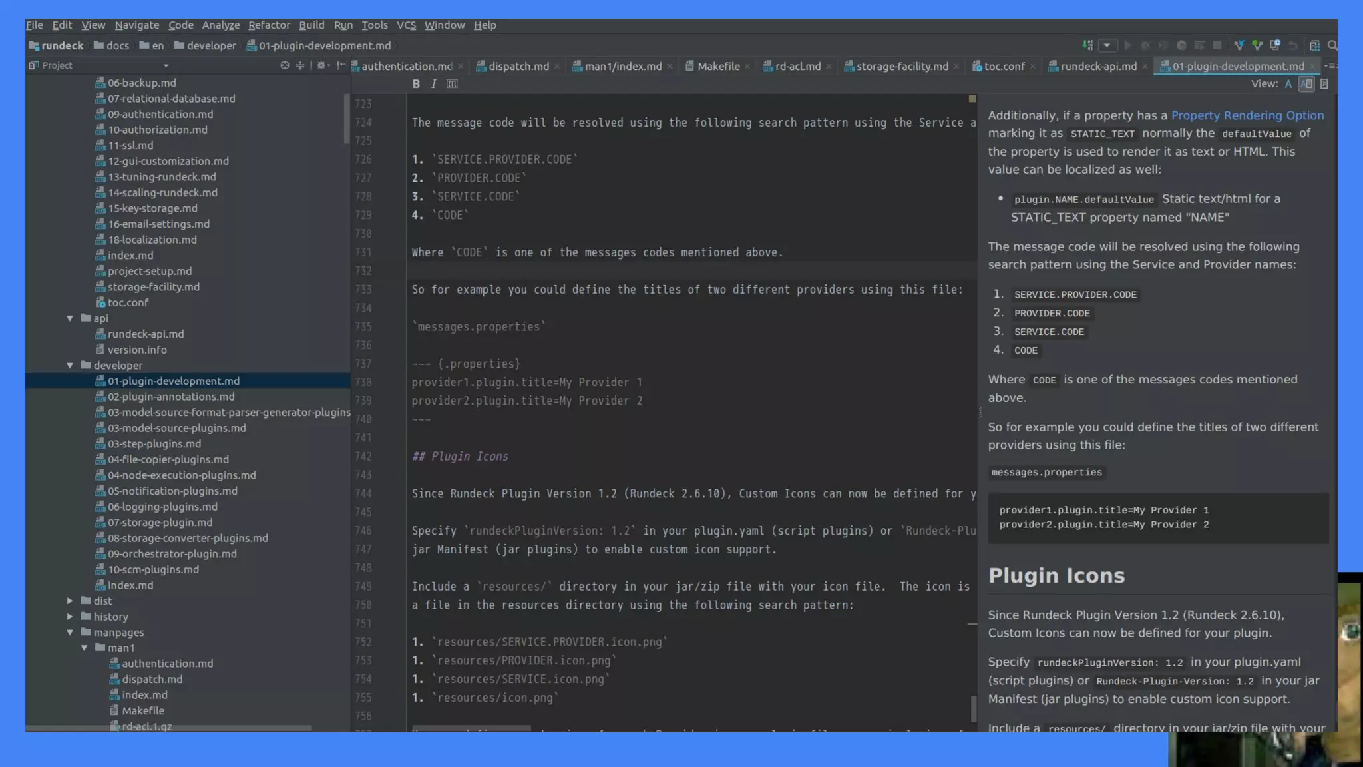The height and width of the screenshot is (767, 1363).
Task: Switch view to editor only
Action: click(1288, 84)
